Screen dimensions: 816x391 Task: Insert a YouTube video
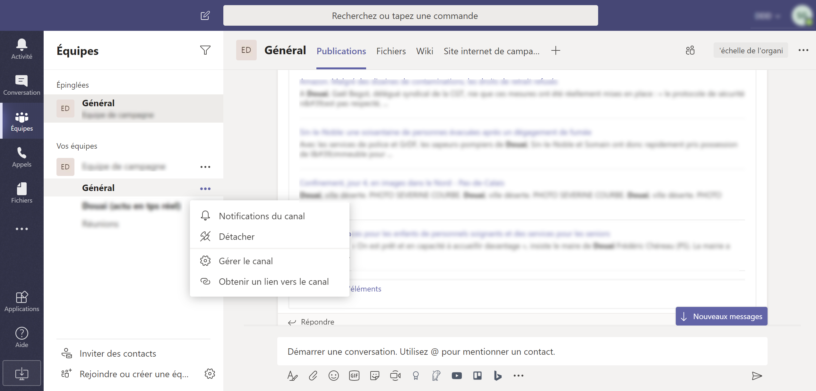[x=457, y=375]
